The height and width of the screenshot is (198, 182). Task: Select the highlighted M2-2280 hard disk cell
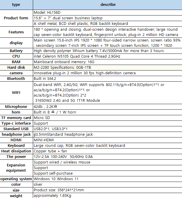pyautogui.click(x=107, y=68)
